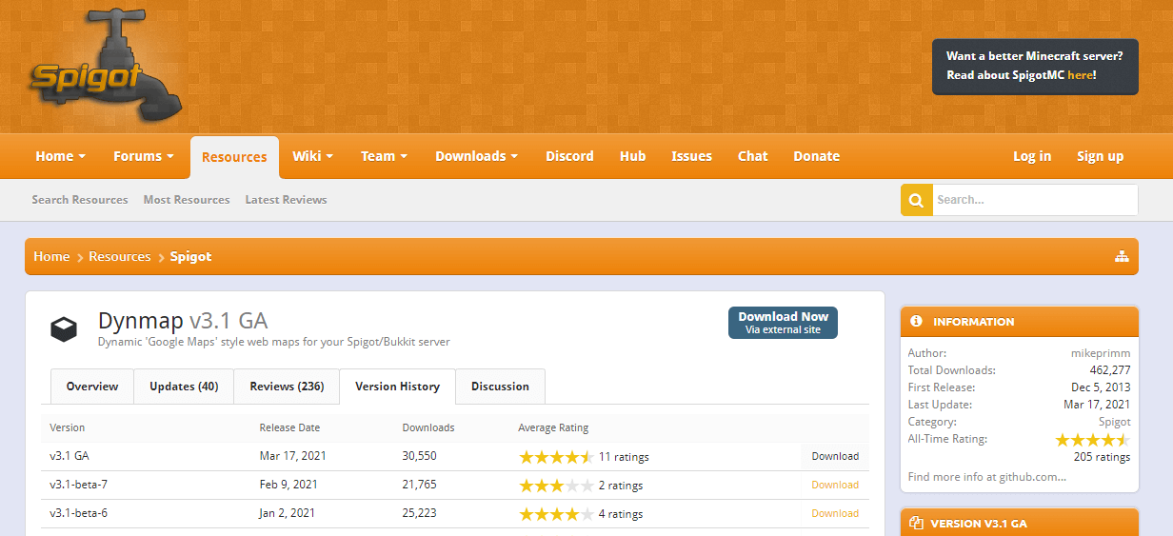Click the Dynmap resource cube icon
Screen dimensions: 1173x536
(64, 328)
